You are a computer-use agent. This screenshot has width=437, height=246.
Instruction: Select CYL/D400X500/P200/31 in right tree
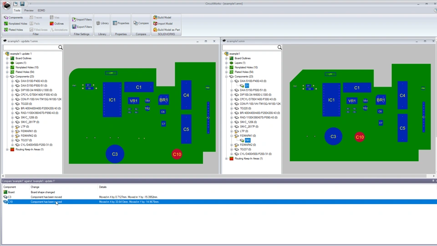click(255, 154)
